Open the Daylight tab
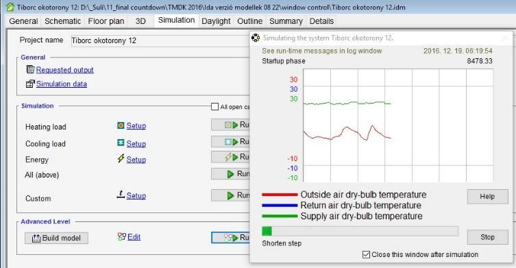The image size is (516, 268). pyautogui.click(x=216, y=21)
